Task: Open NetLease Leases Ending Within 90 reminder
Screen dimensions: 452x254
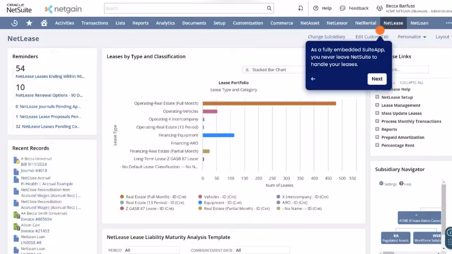Action: coord(50,76)
